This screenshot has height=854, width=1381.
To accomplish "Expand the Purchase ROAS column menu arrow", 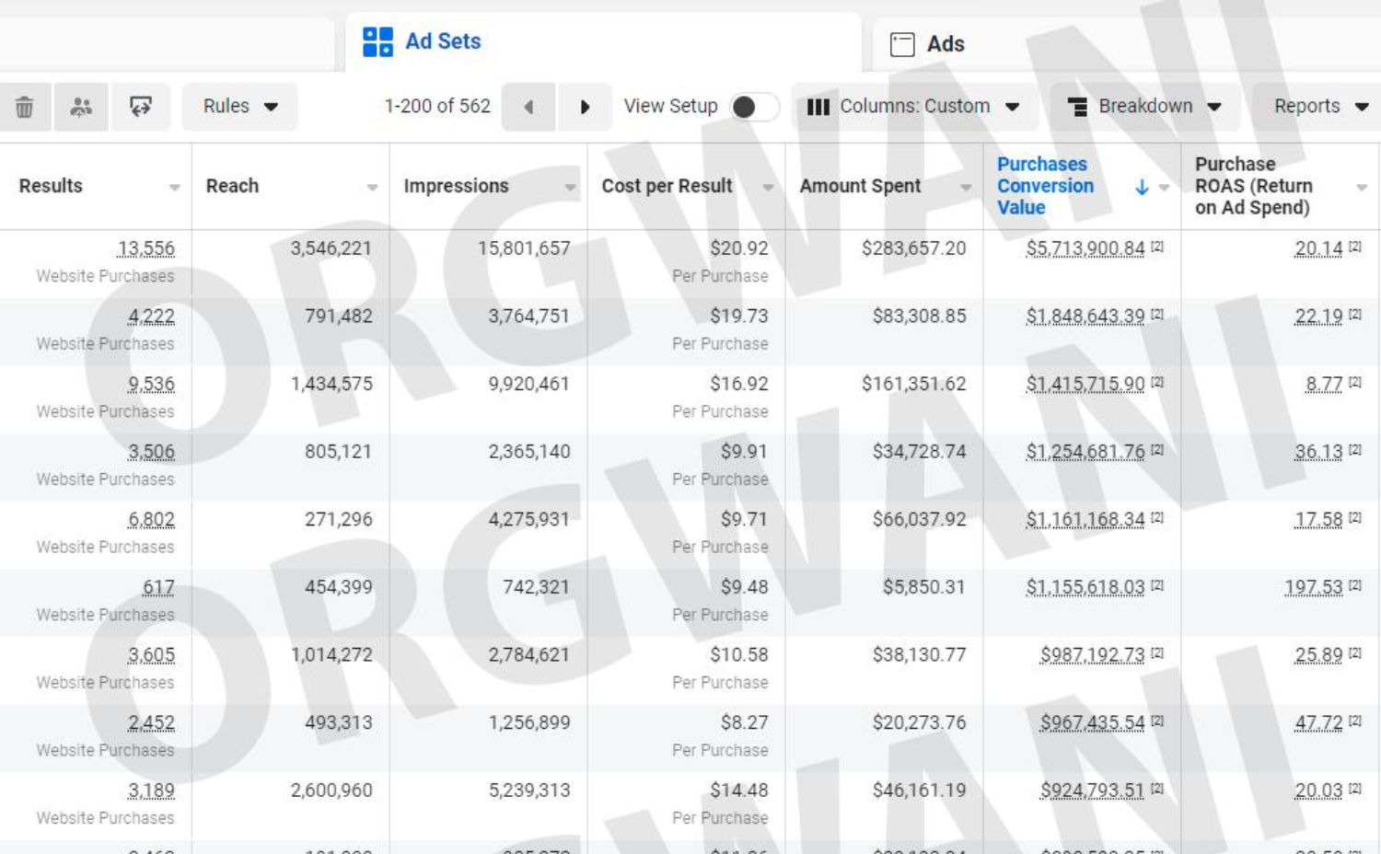I will click(x=1362, y=187).
